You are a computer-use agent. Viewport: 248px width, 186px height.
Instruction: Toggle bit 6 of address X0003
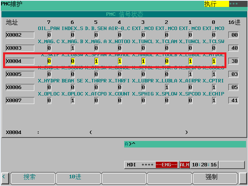click(73, 48)
